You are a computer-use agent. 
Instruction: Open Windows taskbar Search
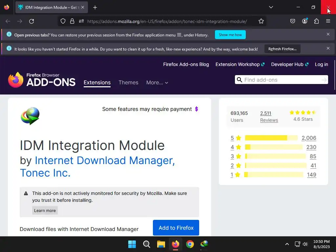(147, 244)
